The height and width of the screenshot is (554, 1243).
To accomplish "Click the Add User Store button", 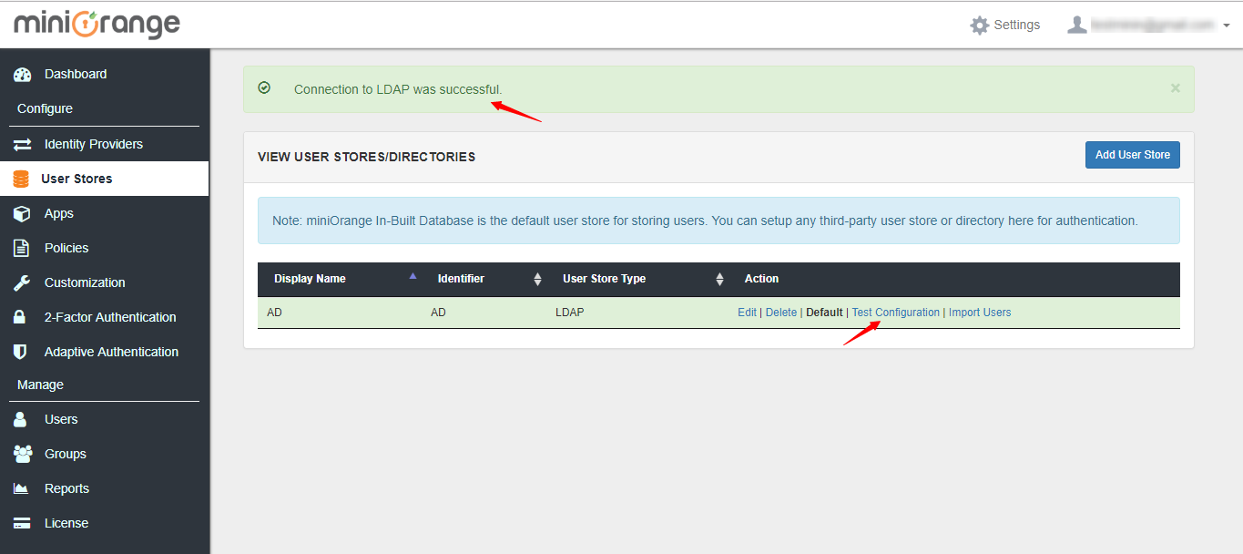I will pyautogui.click(x=1132, y=155).
